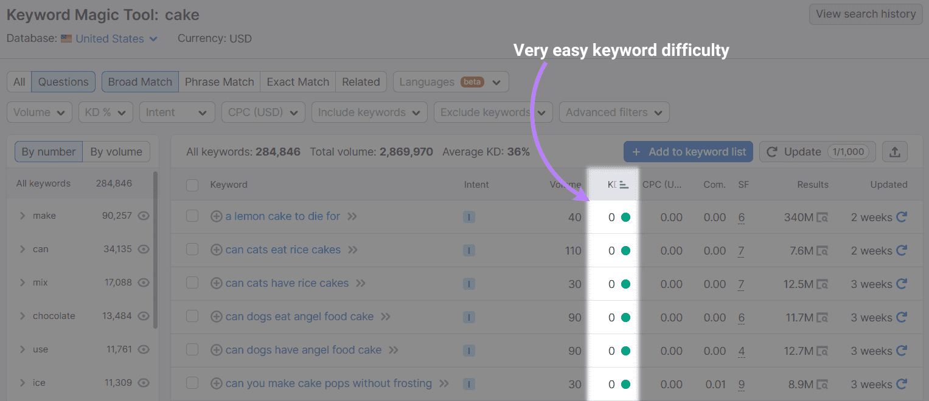The width and height of the screenshot is (929, 401).
Task: Click the add icon beside 'can cats eat rice cakes'
Action: pyautogui.click(x=216, y=250)
